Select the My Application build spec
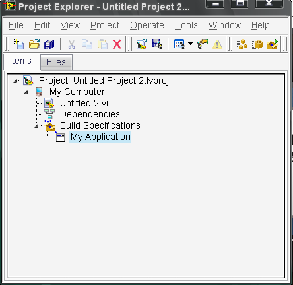Image resolution: width=293 pixels, height=285 pixels. (x=100, y=137)
